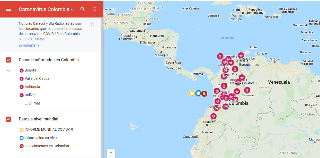This screenshot has width=320, height=158.
Task: Click the biohazard marker near Nariño
Action: (214, 116)
